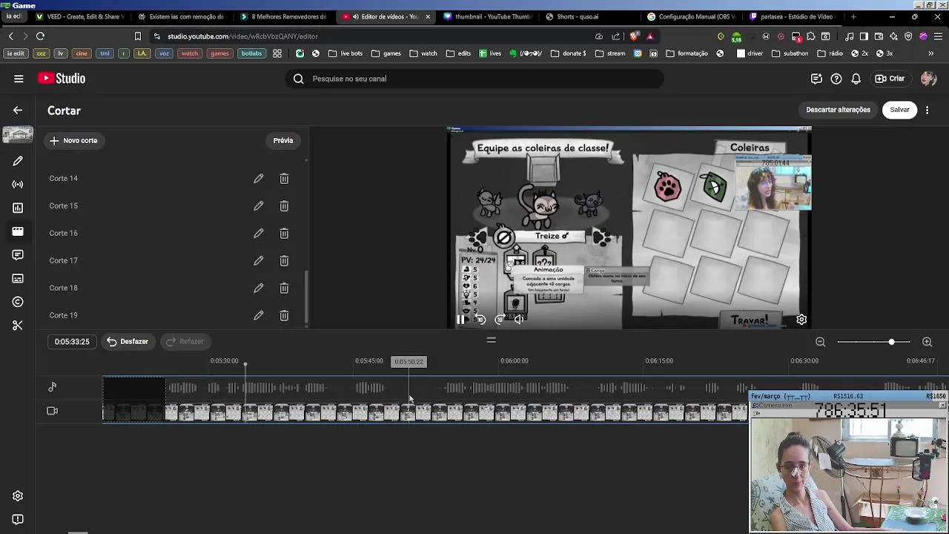Image resolution: width=949 pixels, height=534 pixels.
Task: Send feedback via bottom sidebar icon
Action: click(18, 520)
